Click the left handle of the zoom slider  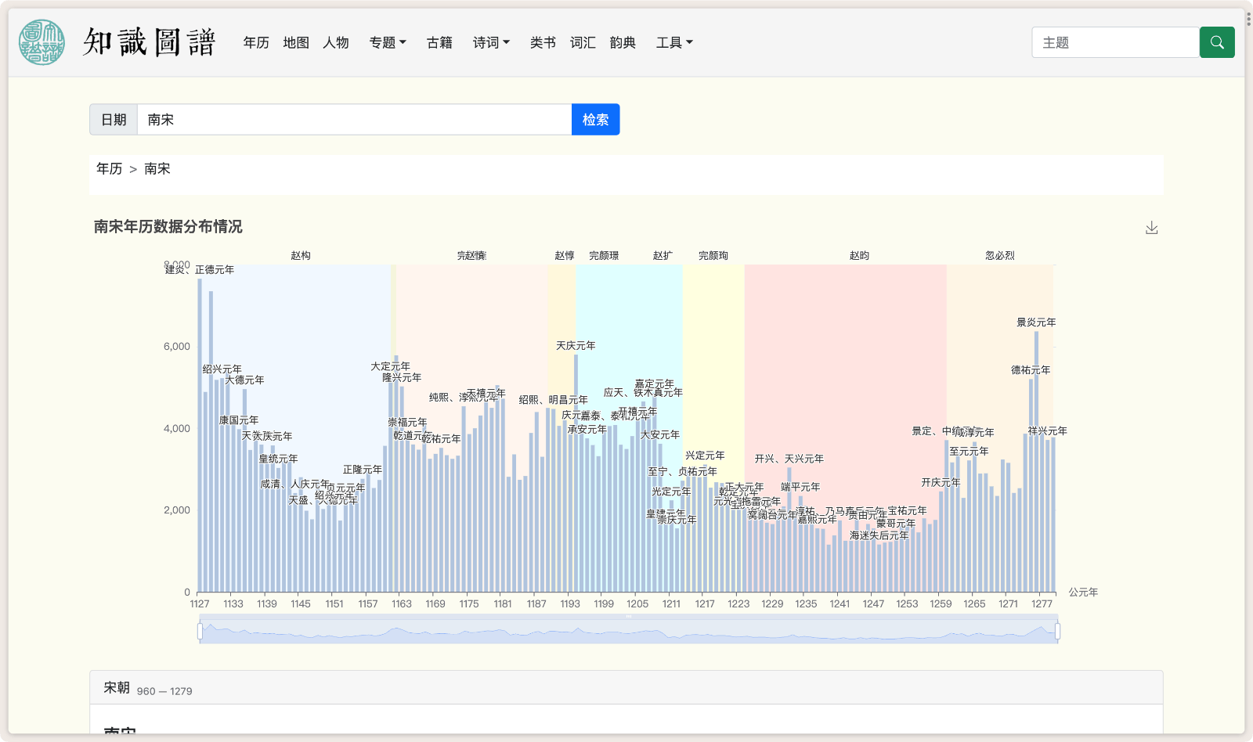(200, 631)
